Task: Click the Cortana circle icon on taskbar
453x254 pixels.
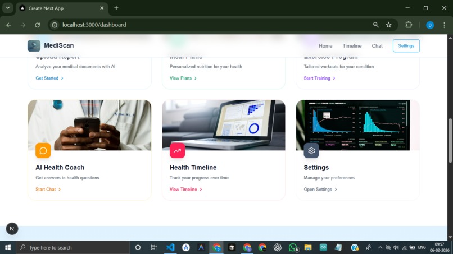Action: coord(138,247)
